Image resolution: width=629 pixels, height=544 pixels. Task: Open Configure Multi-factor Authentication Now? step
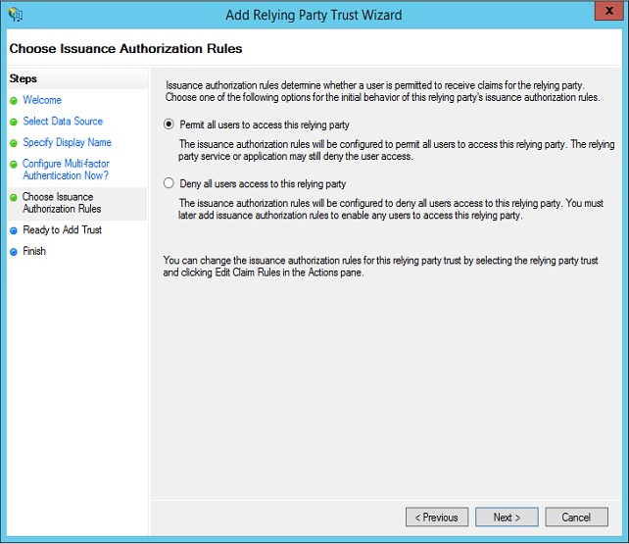(x=66, y=170)
